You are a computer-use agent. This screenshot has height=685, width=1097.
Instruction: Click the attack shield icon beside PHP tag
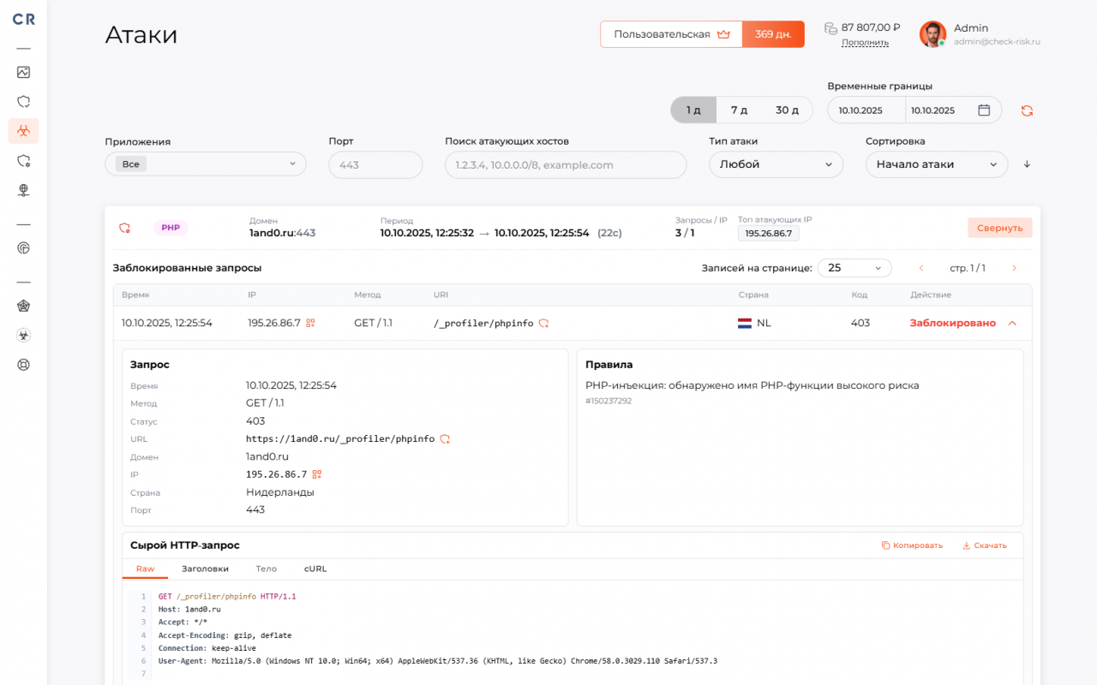click(124, 228)
